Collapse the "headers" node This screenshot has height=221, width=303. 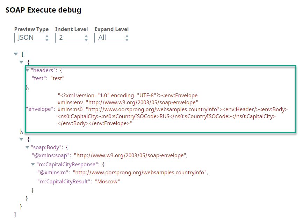coord(28,70)
